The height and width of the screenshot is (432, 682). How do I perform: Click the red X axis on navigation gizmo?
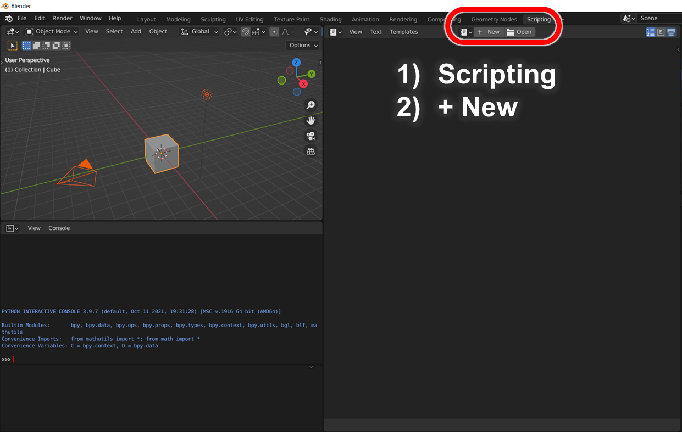coord(303,83)
